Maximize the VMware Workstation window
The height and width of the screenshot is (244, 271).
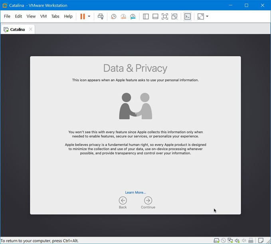coord(247,5)
